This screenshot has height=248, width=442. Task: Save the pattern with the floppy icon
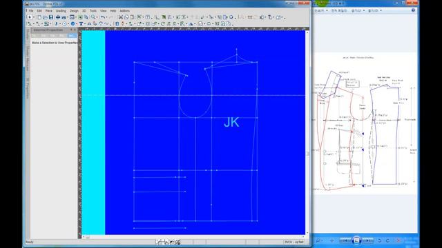51,17
